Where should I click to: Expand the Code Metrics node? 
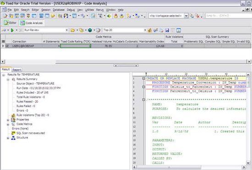tap(8, 124)
